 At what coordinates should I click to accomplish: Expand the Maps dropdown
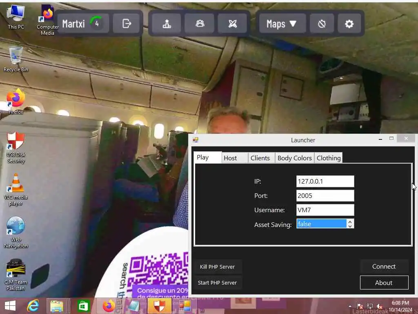pyautogui.click(x=282, y=23)
